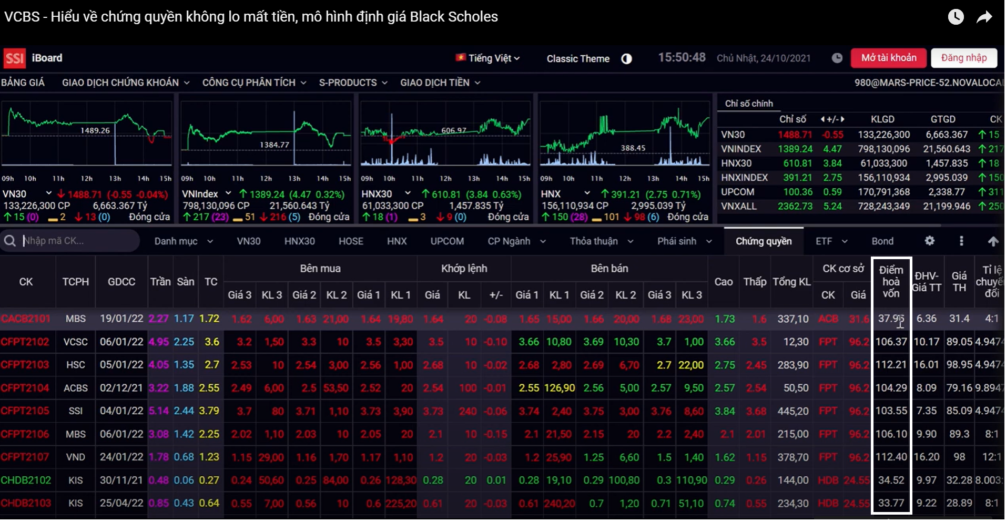Click Mở tài khoản button
1006x522 pixels.
click(888, 58)
